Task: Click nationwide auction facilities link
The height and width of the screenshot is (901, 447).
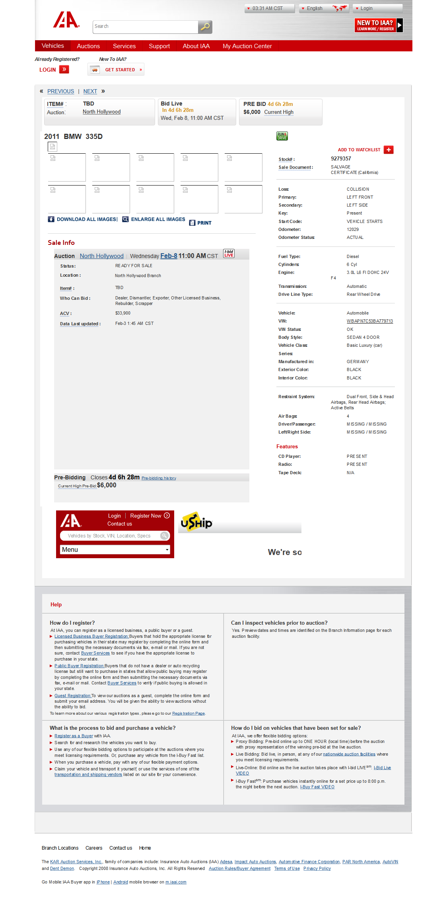Action: pyautogui.click(x=349, y=754)
